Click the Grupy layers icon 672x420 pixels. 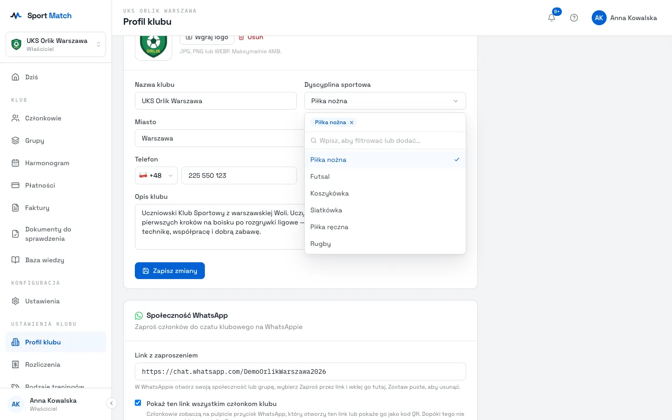15,140
